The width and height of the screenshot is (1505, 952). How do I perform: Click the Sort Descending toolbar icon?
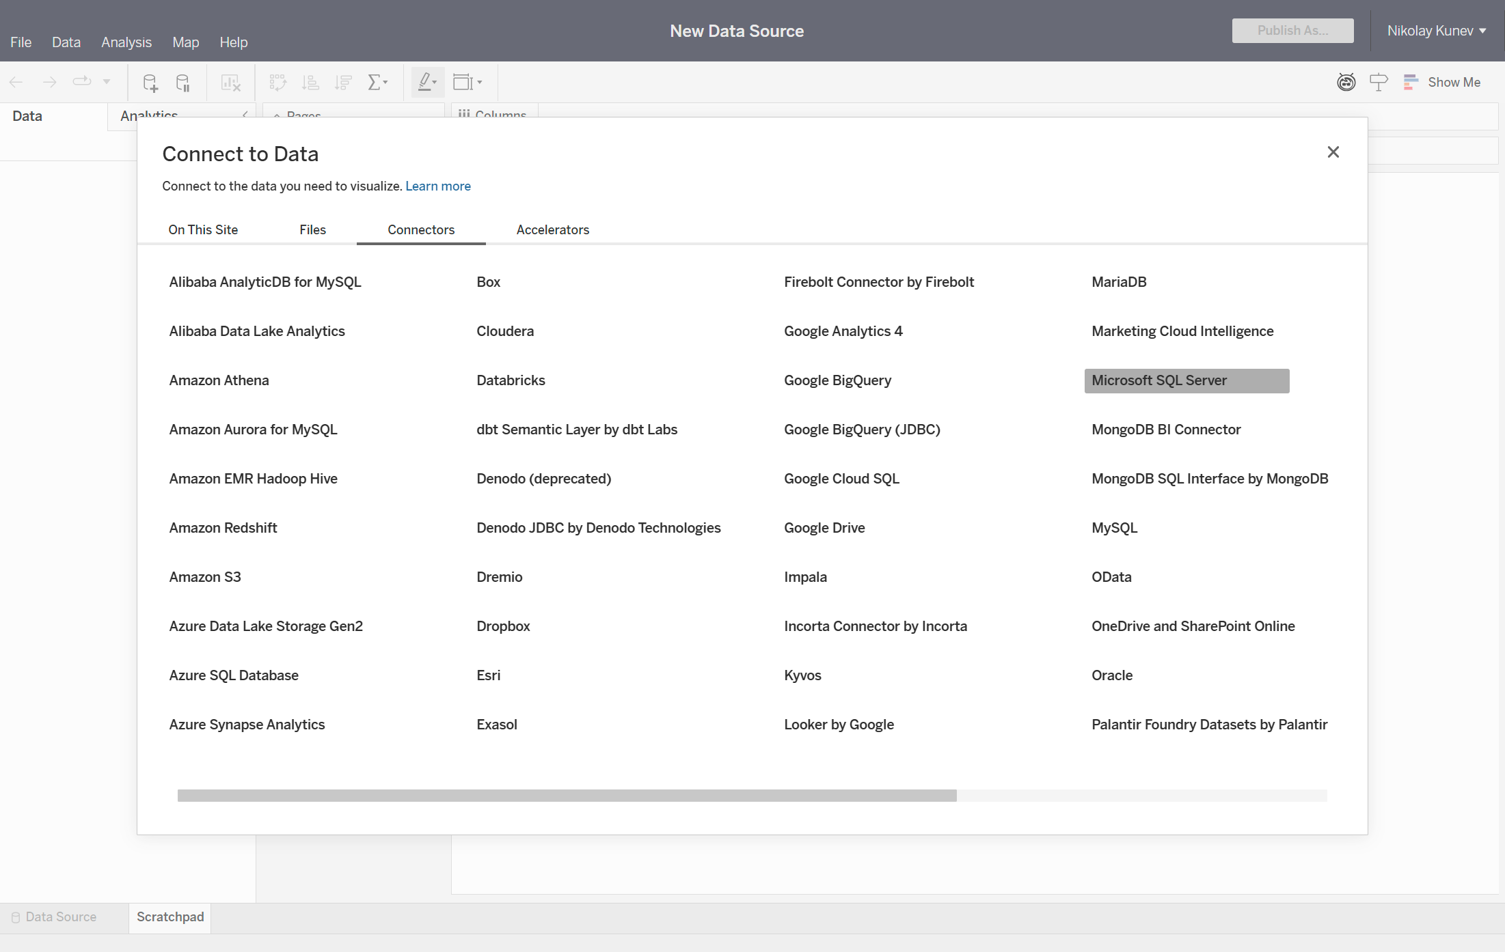(343, 83)
